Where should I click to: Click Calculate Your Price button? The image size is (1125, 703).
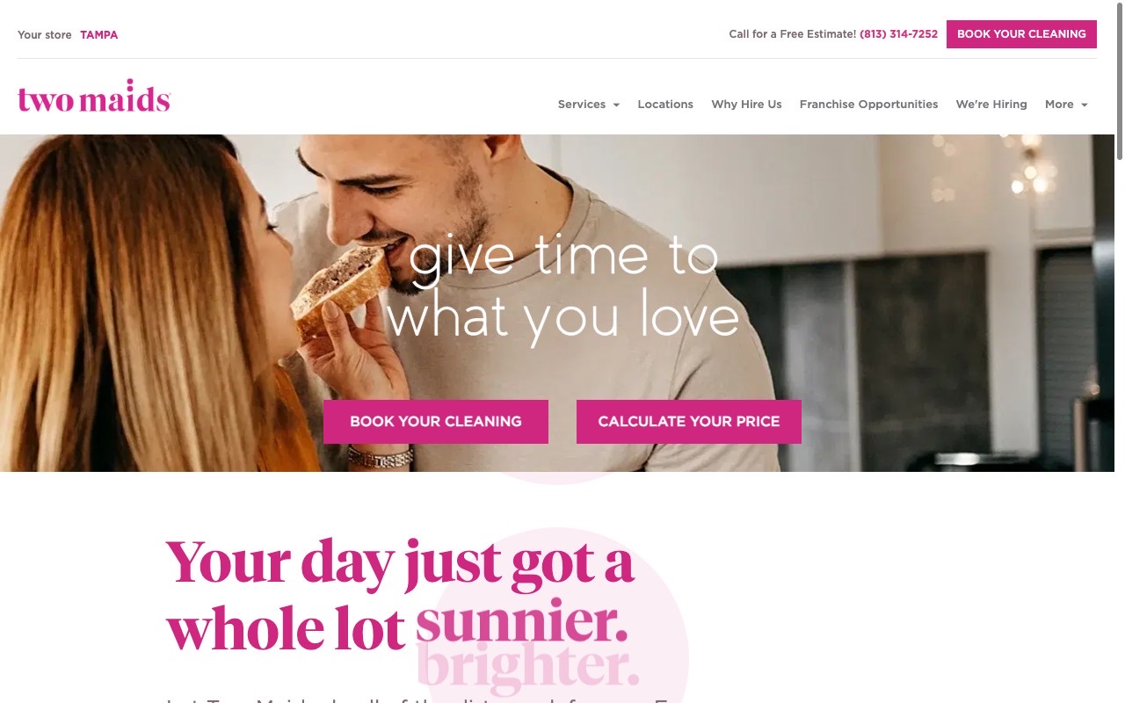click(x=689, y=422)
